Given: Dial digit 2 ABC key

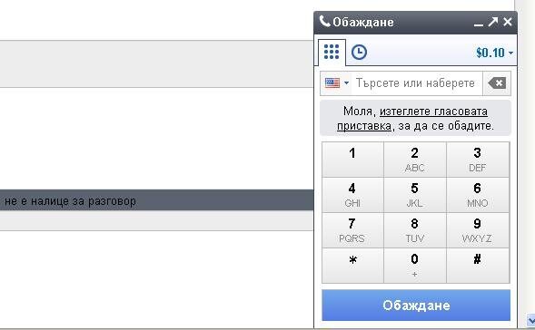Looking at the screenshot, I should coord(415,160).
